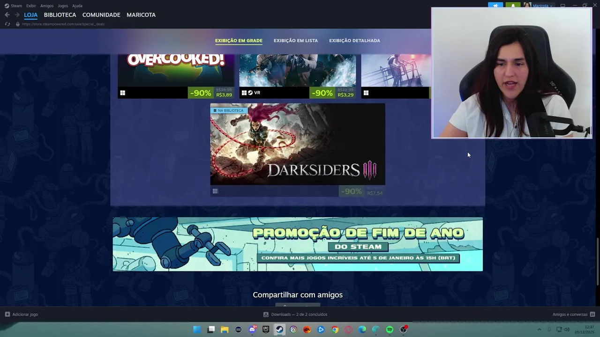
Task: Click the page vertical scrollbar thumb
Action: tap(597, 261)
